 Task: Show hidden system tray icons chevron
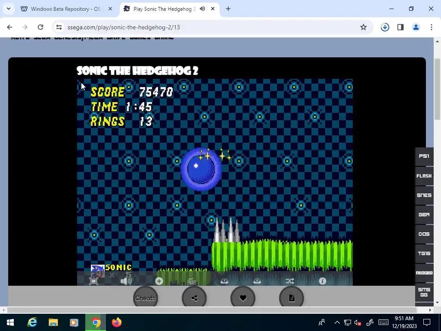(x=337, y=322)
